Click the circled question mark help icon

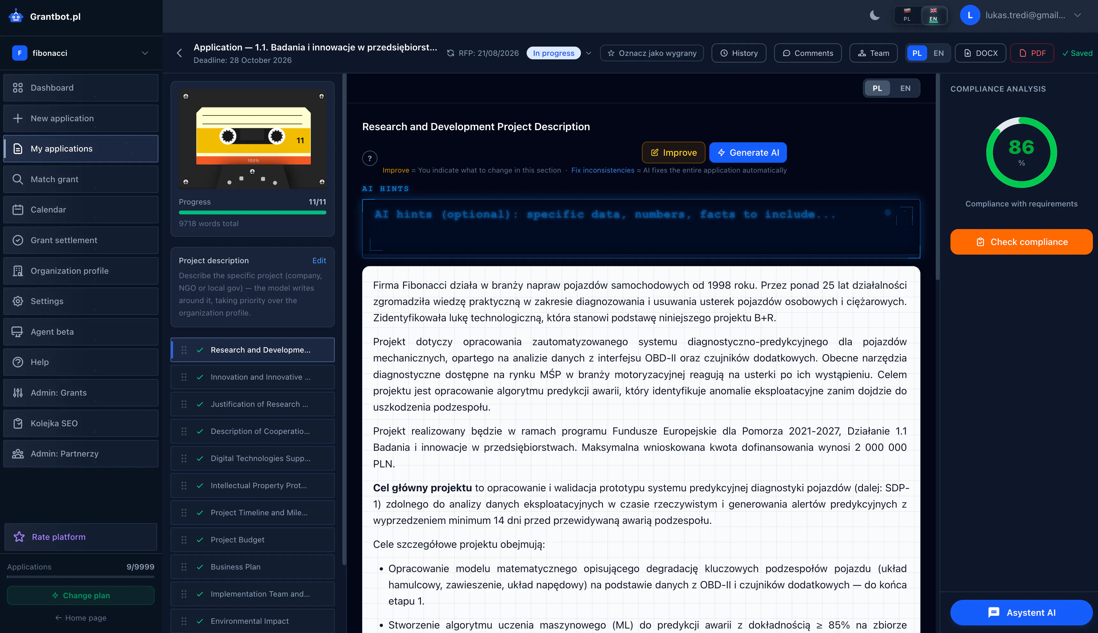click(x=370, y=158)
